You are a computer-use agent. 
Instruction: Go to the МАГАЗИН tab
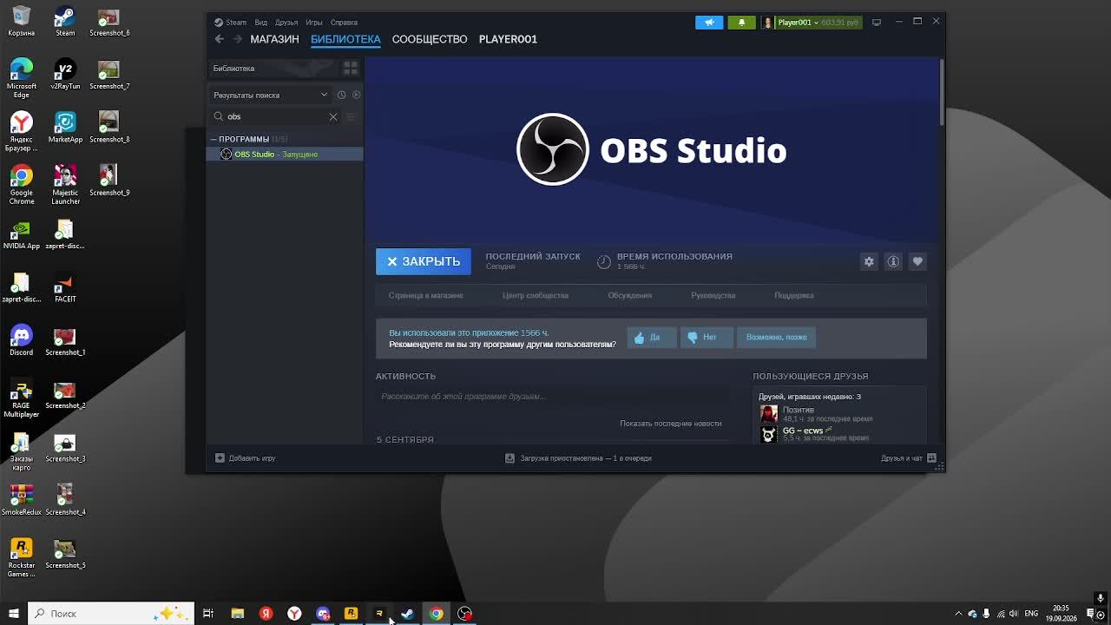tap(274, 39)
